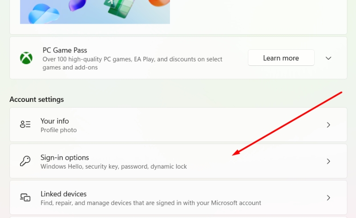Click the Sign-in options key icon
The height and width of the screenshot is (218, 356).
click(25, 161)
